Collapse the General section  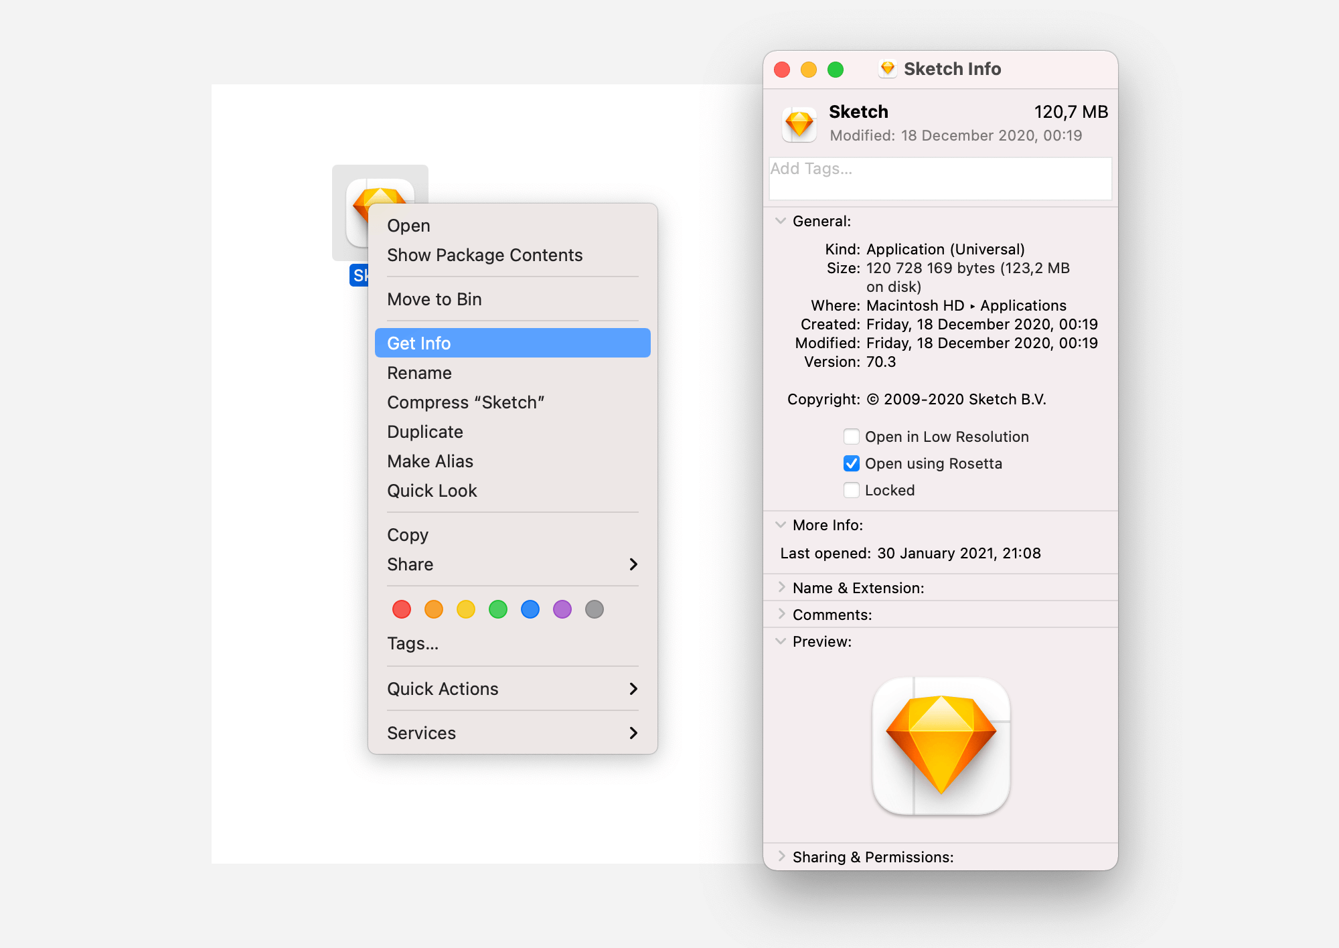781,221
